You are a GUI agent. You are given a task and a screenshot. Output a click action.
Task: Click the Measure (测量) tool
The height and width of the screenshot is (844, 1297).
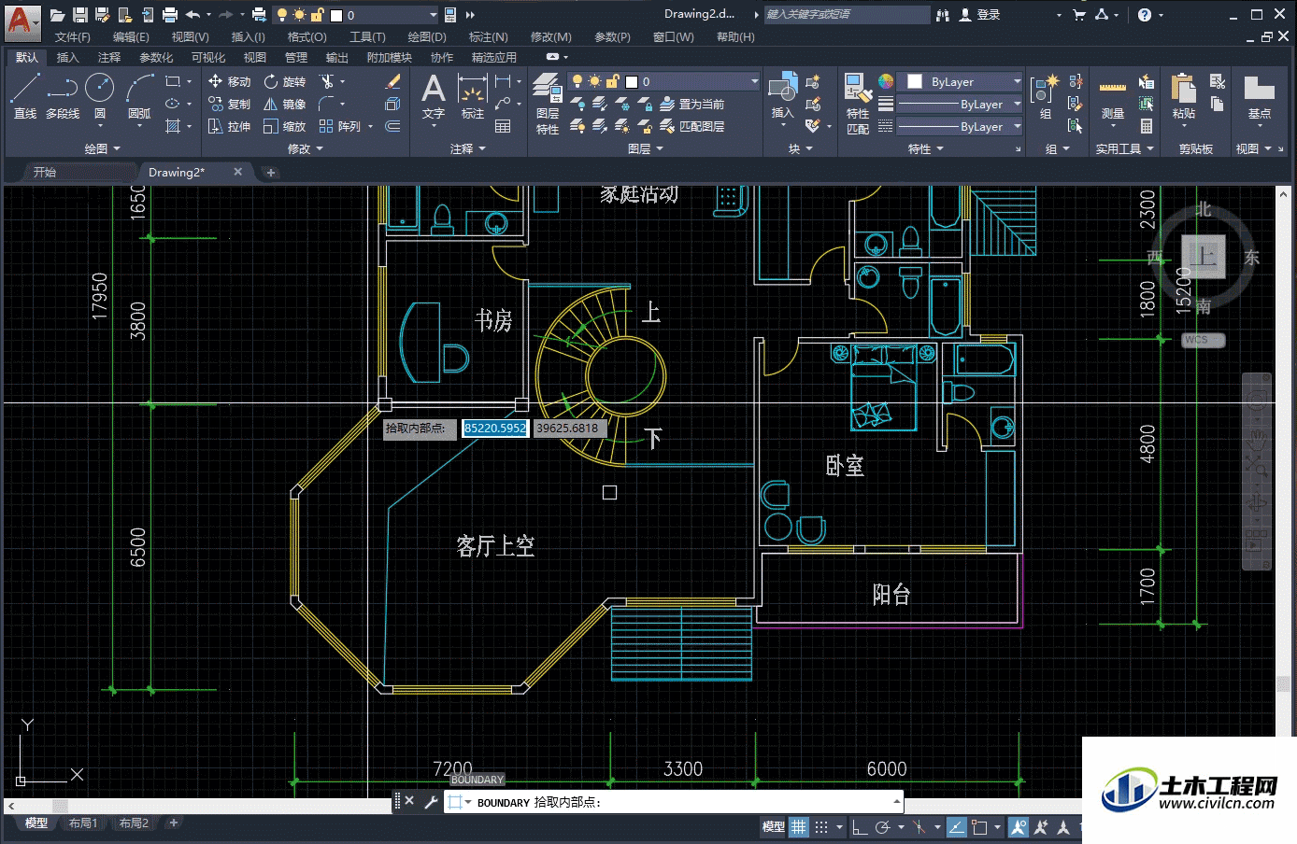click(1112, 97)
